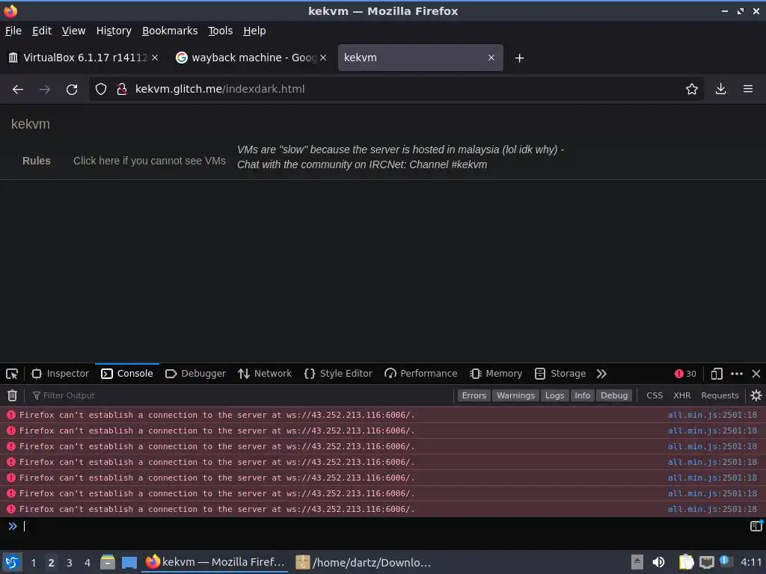Close the VirtualBox 6.1.17 tab

click(x=155, y=58)
